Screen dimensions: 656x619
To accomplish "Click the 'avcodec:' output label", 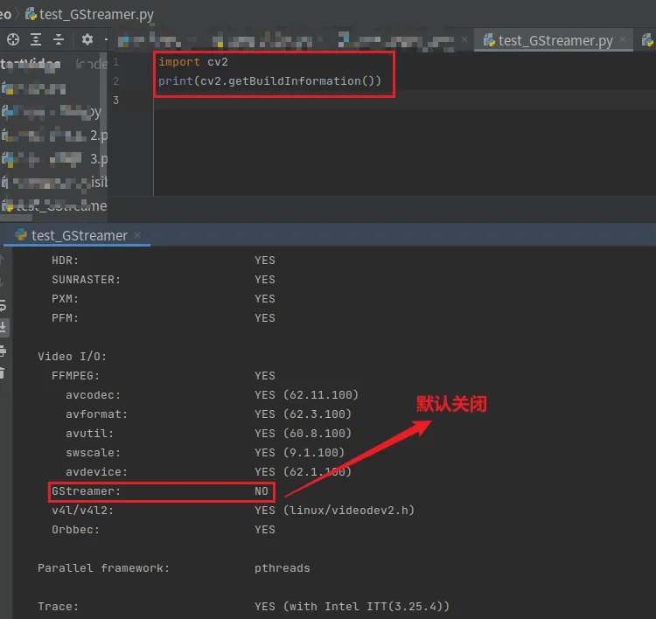I will pyautogui.click(x=94, y=395).
